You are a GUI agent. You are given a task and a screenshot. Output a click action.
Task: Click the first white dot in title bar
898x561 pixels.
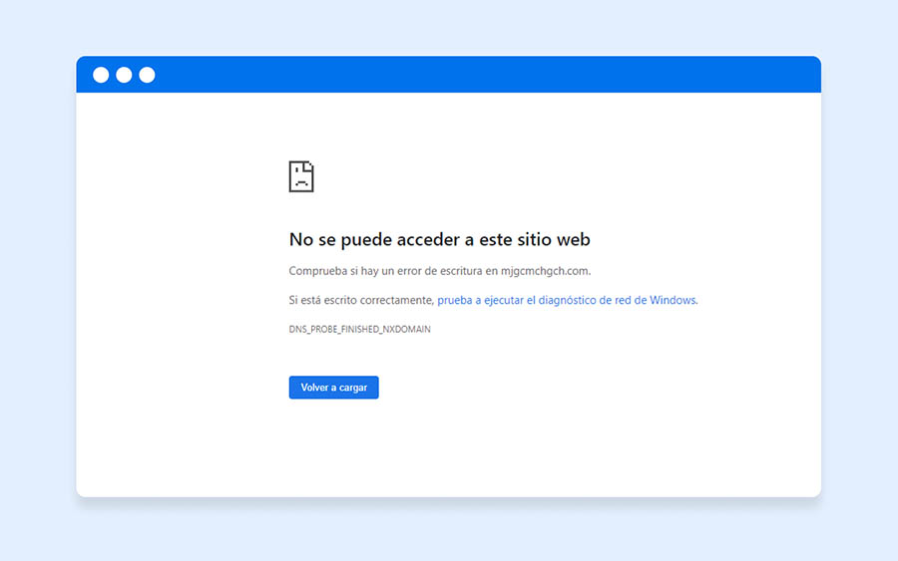pos(101,75)
